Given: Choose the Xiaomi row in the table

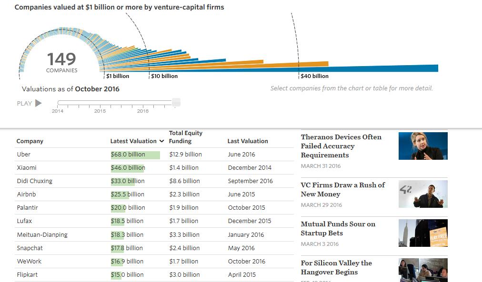Looking at the screenshot, I should coord(27,168).
